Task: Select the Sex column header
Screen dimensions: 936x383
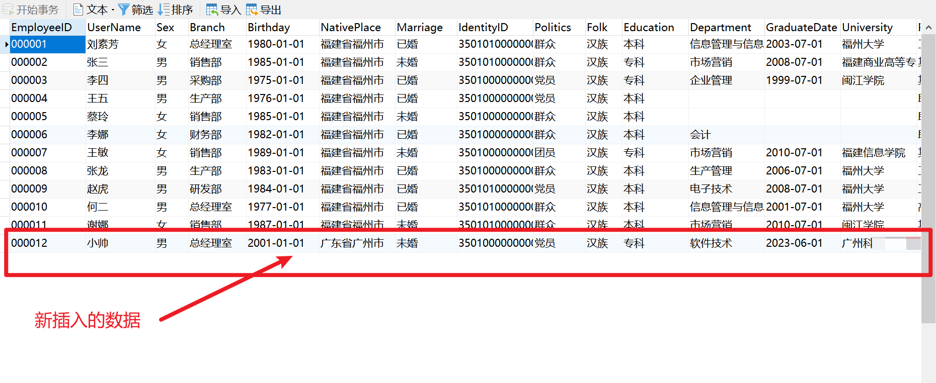Action: point(172,27)
